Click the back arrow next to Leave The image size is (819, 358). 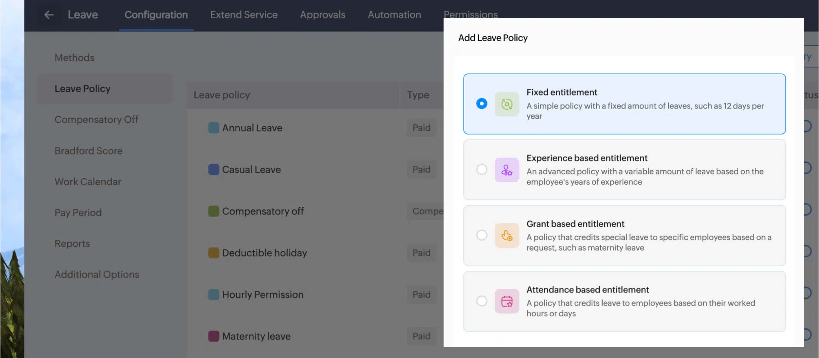49,15
